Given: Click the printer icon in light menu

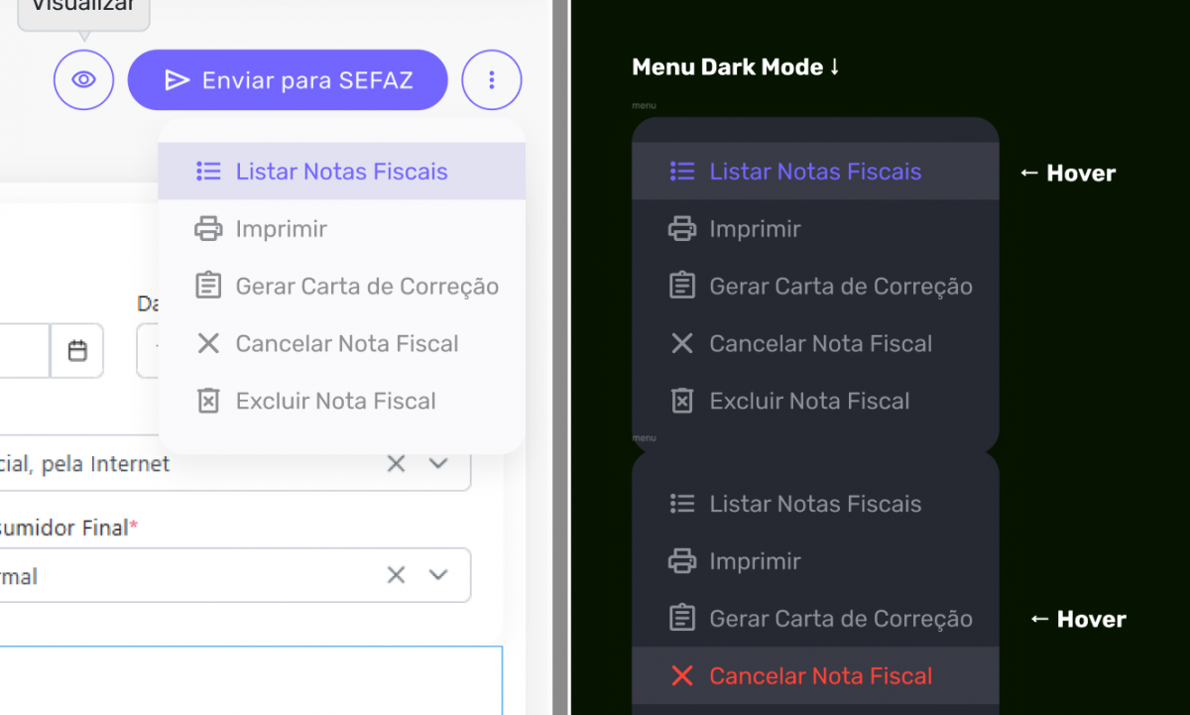Looking at the screenshot, I should 208,229.
